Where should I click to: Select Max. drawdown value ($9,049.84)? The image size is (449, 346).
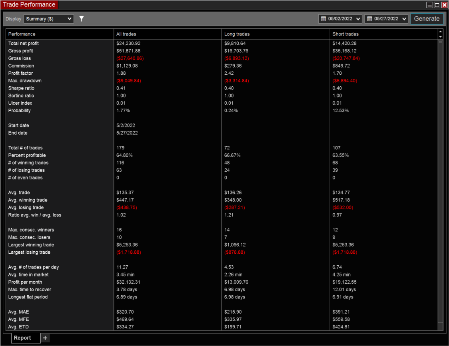point(129,81)
